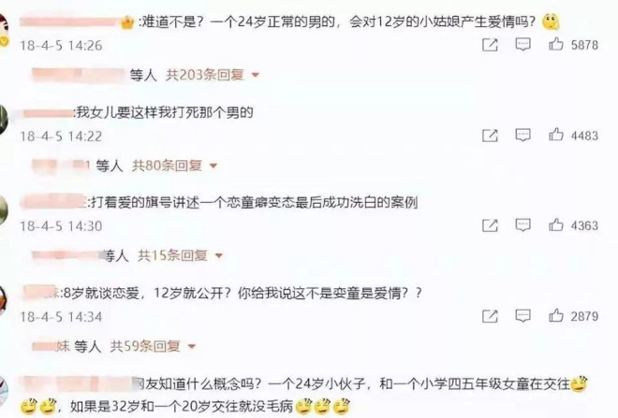Viewport: 618px width, 418px height.
Task: Reply to the comment posted at 14:34
Action: click(522, 316)
